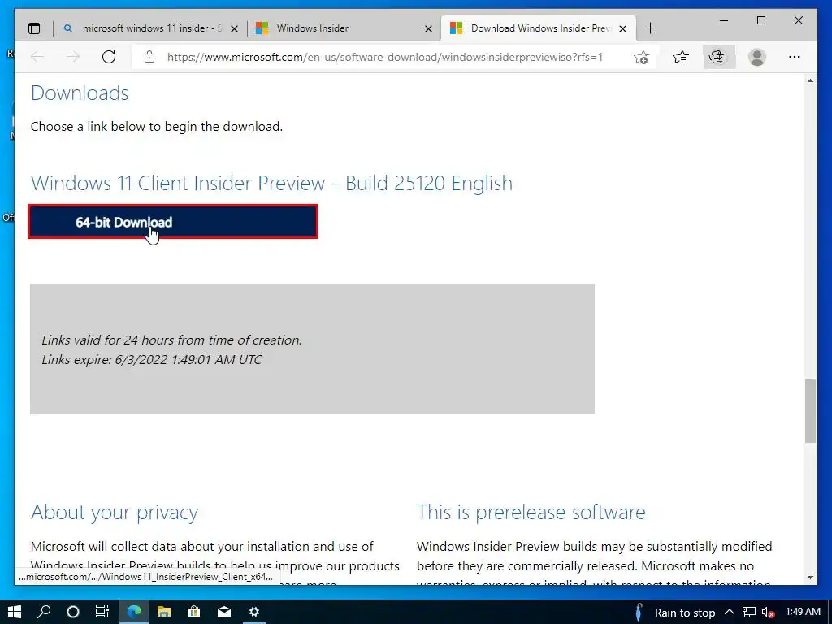832x624 pixels.
Task: Open File Explorer from the taskbar
Action: coord(164,612)
